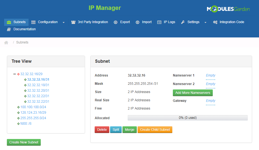Select subnet 32.32.32.16/31 in tree

(38, 80)
